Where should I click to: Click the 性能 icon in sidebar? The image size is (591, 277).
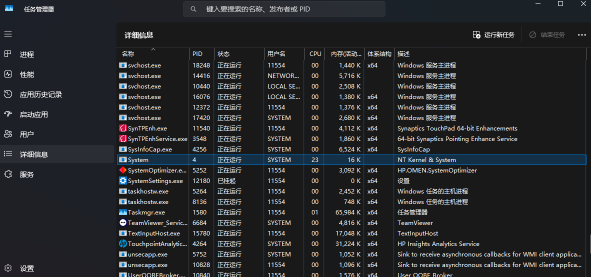click(x=8, y=74)
